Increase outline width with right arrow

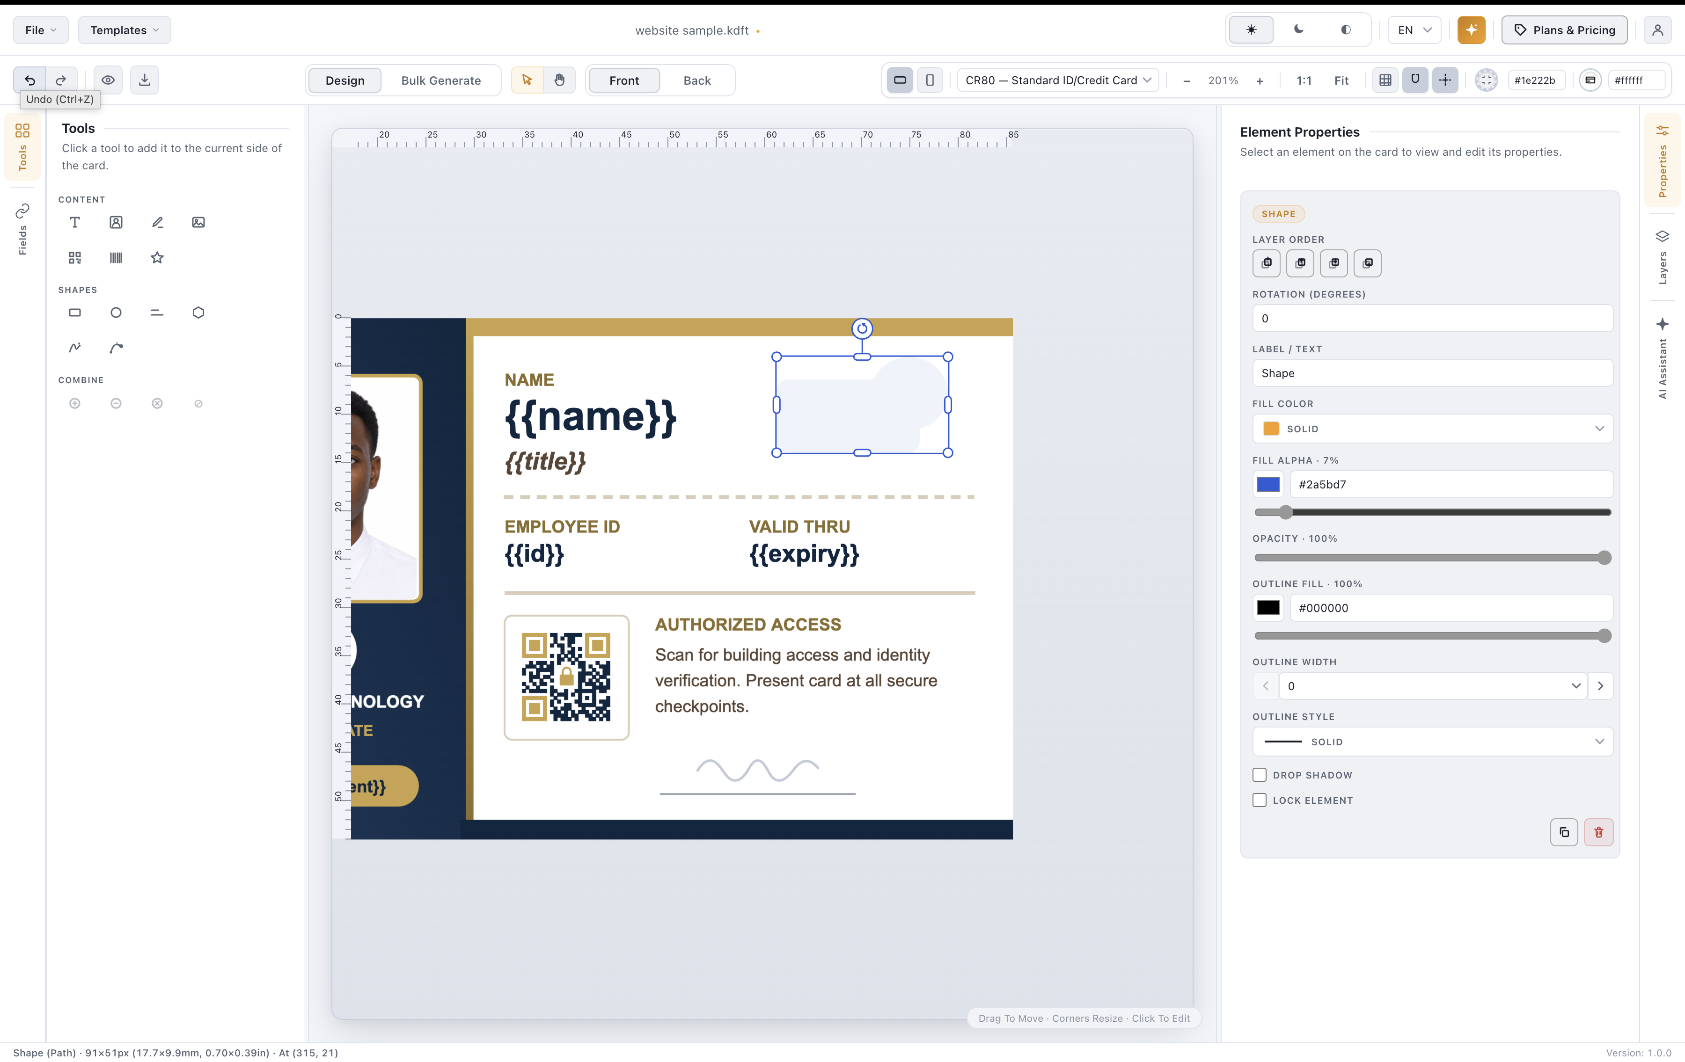pyautogui.click(x=1600, y=686)
